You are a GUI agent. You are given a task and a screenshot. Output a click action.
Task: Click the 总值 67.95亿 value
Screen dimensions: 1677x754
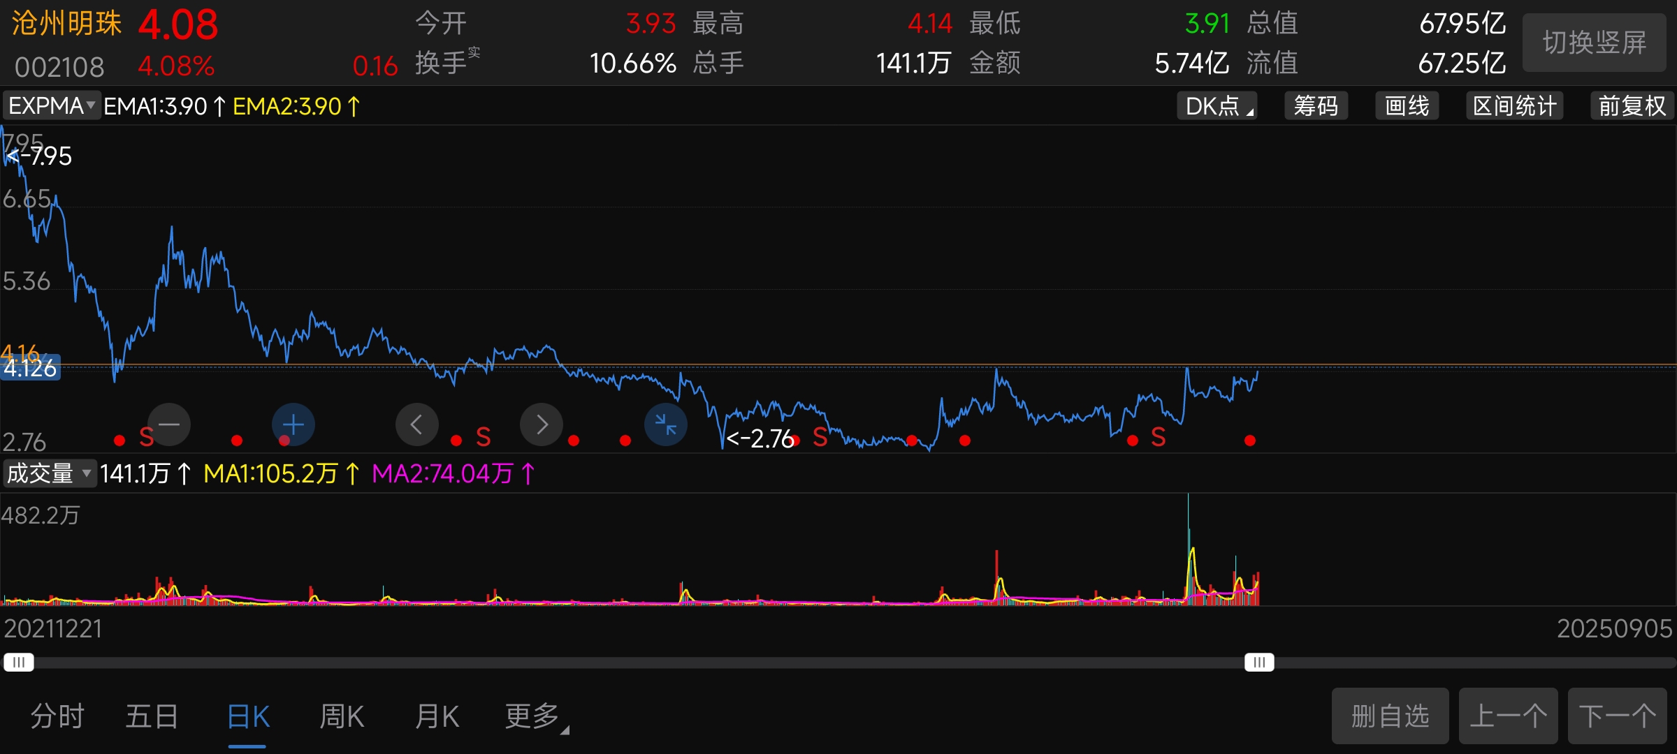coord(1462,23)
